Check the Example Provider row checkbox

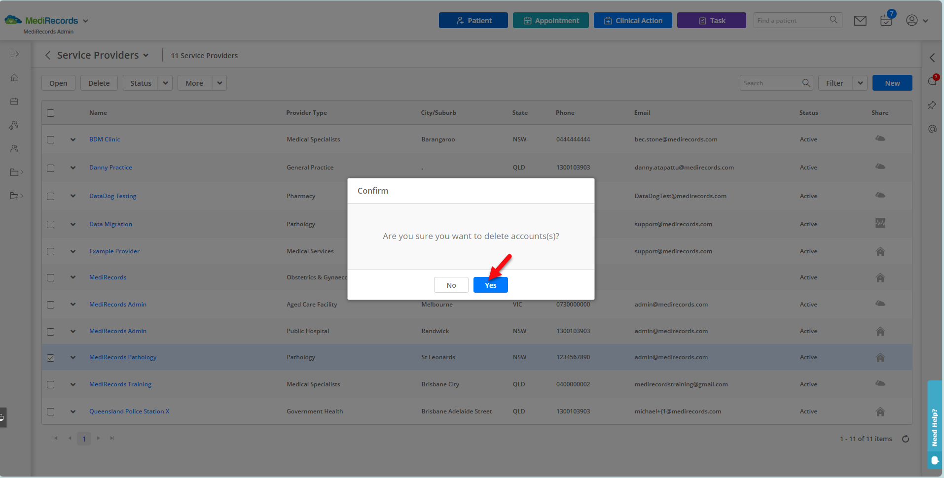[50, 251]
